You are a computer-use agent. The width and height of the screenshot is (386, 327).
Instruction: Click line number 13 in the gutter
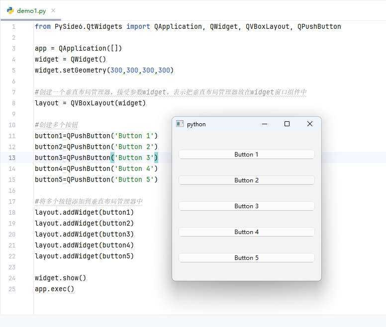[x=12, y=158]
